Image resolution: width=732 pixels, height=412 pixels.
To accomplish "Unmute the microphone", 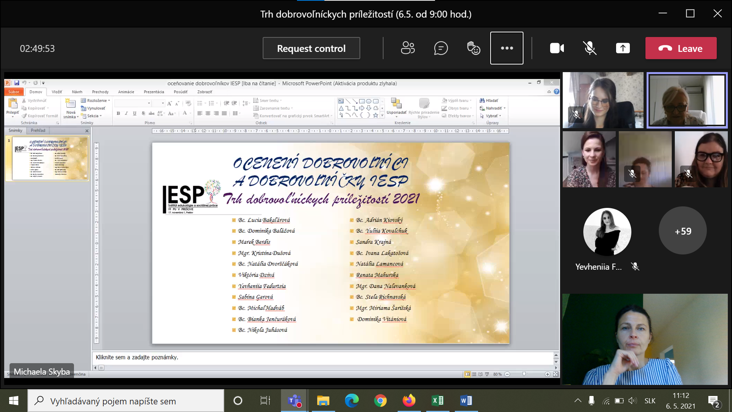I will (x=590, y=48).
